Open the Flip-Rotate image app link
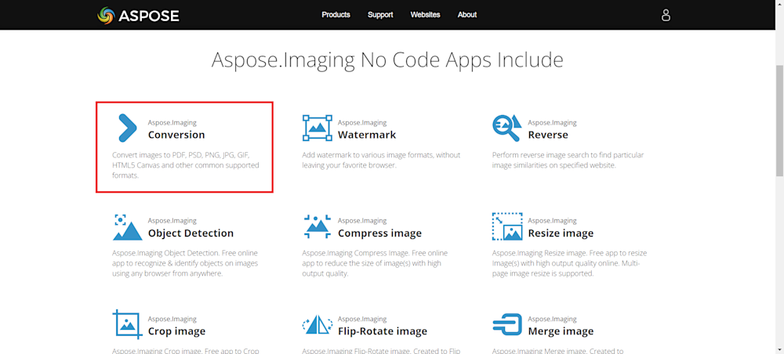The height and width of the screenshot is (354, 784). (x=383, y=331)
